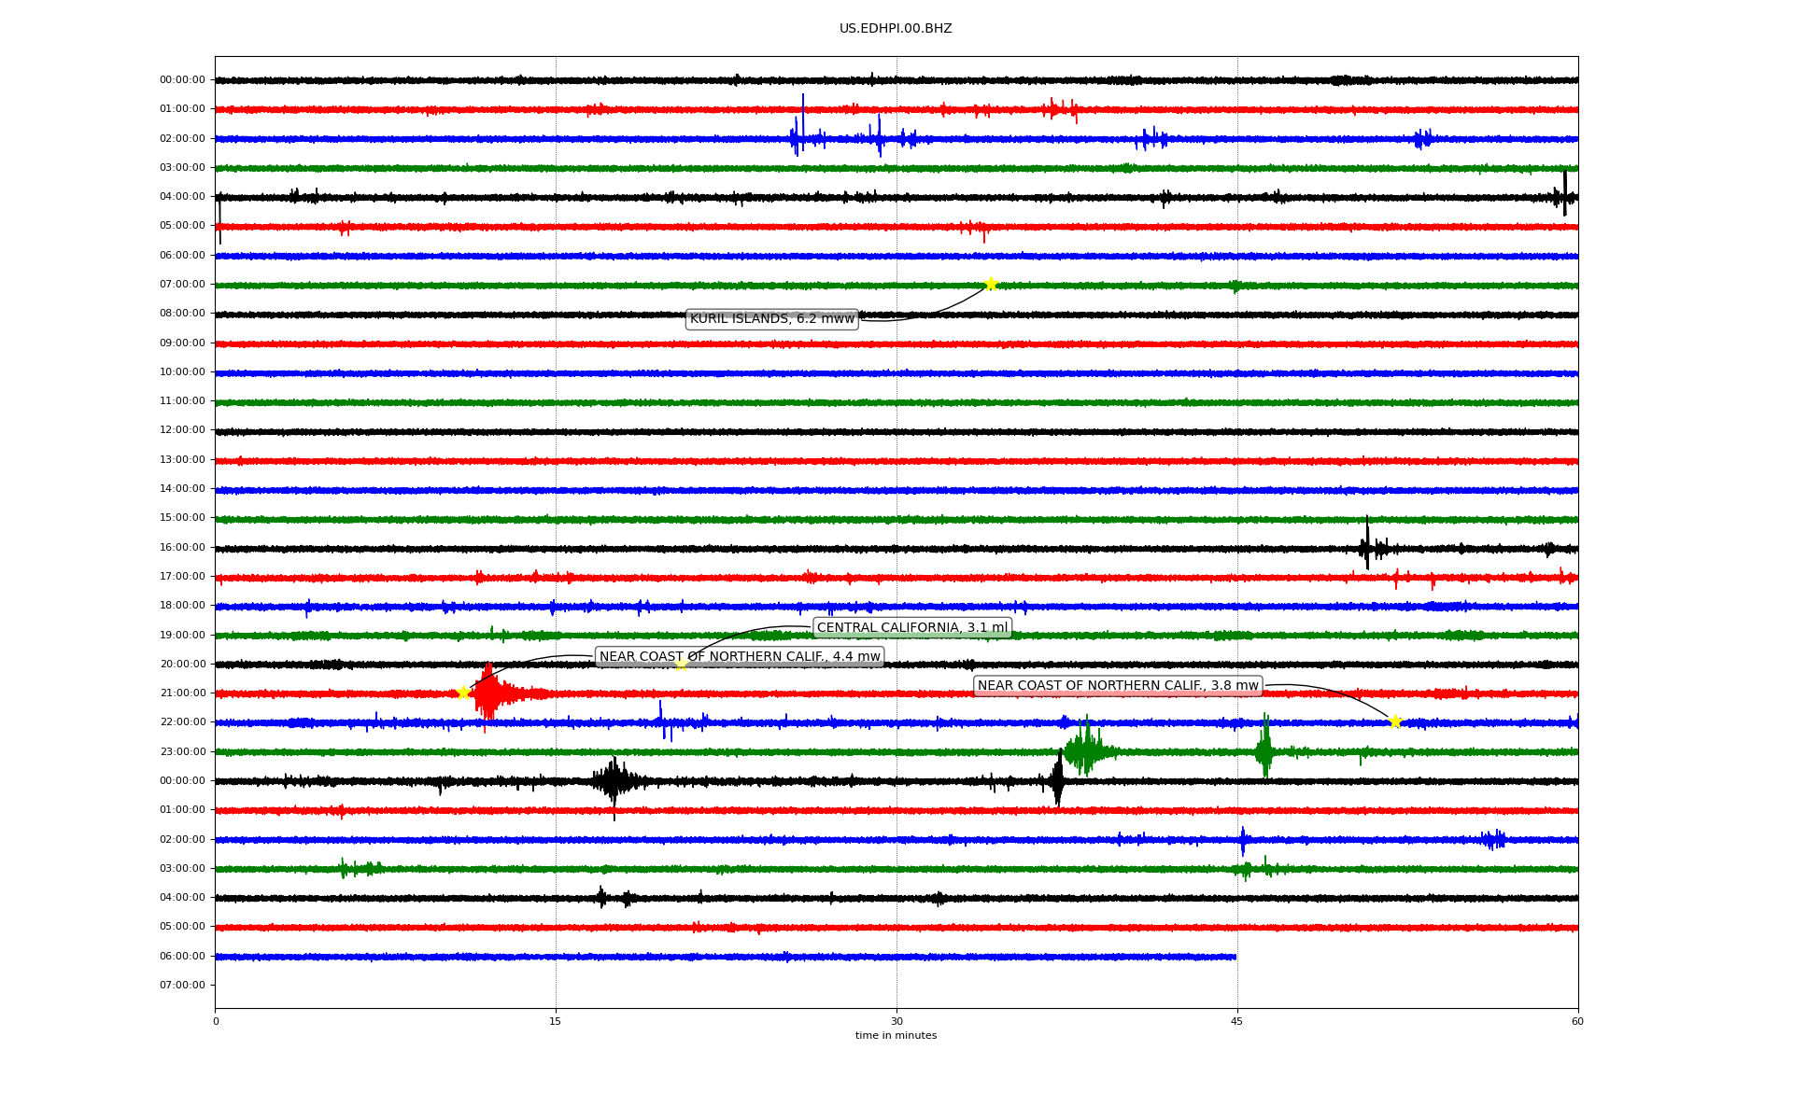Click the star marker on the 20:00:00 trace

[x=681, y=664]
